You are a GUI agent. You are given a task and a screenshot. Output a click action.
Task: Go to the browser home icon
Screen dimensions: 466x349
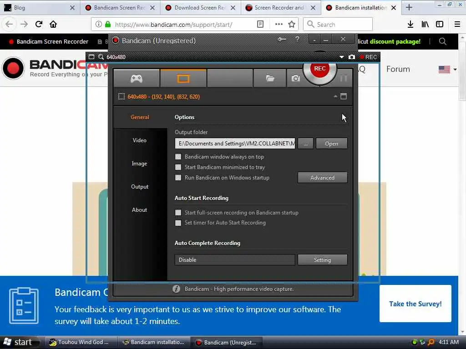point(53,24)
